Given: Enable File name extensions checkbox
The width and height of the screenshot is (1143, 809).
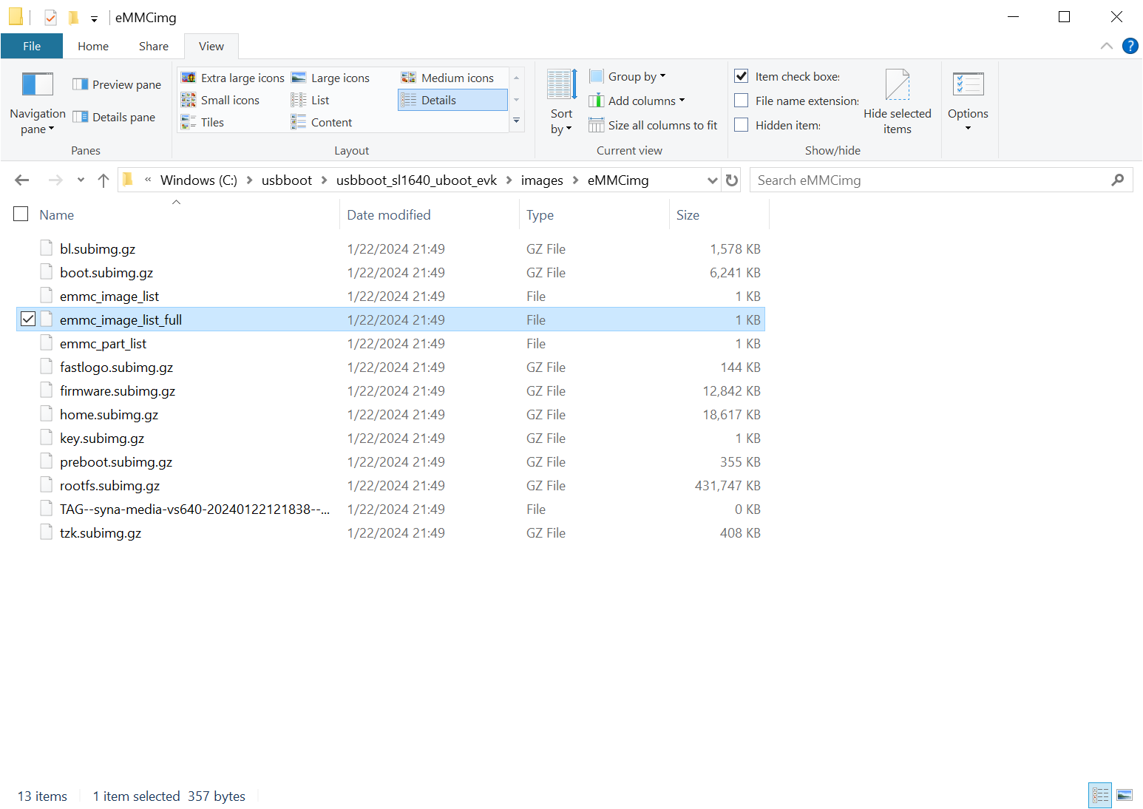Looking at the screenshot, I should [x=742, y=101].
